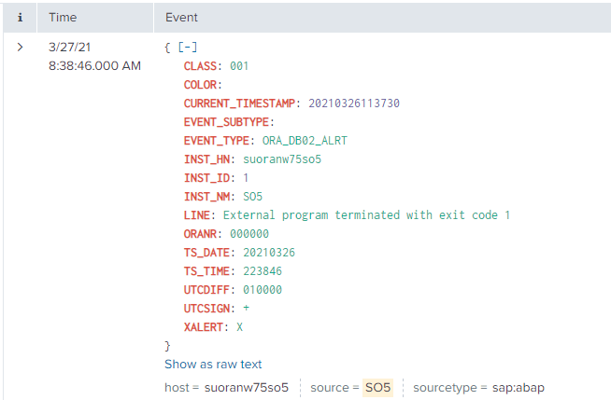Click highlighted source value SO5

(378, 386)
